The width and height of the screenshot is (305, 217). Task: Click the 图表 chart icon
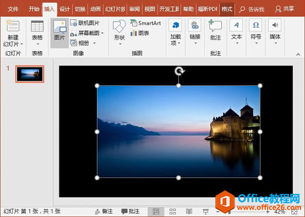(140, 33)
